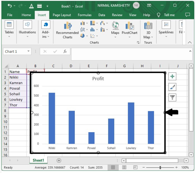Click the Tell me lightbulb search
The image size is (196, 173).
coord(166,15)
